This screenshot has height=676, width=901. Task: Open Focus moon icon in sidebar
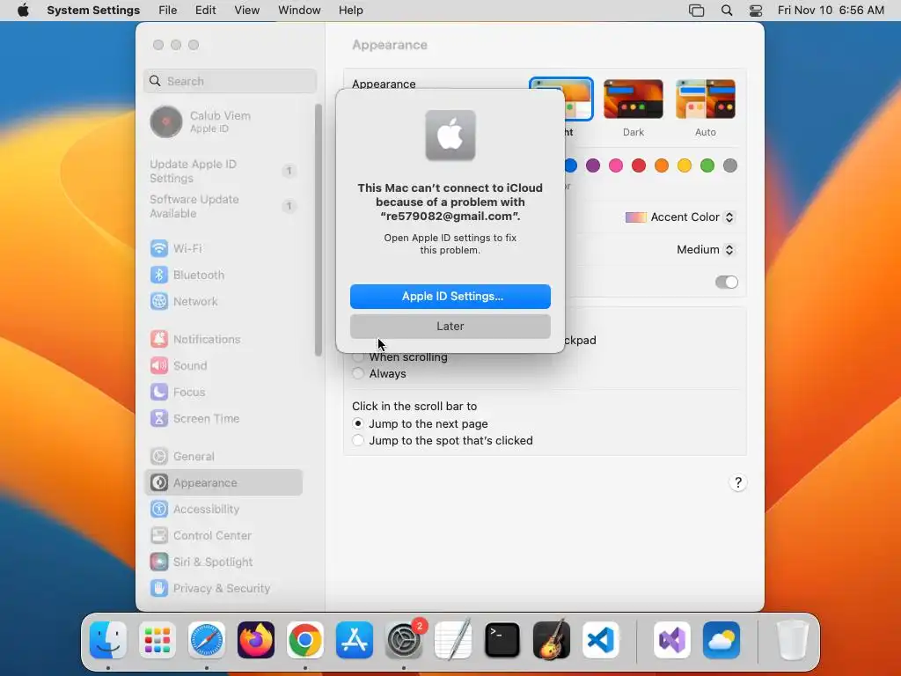click(x=159, y=392)
